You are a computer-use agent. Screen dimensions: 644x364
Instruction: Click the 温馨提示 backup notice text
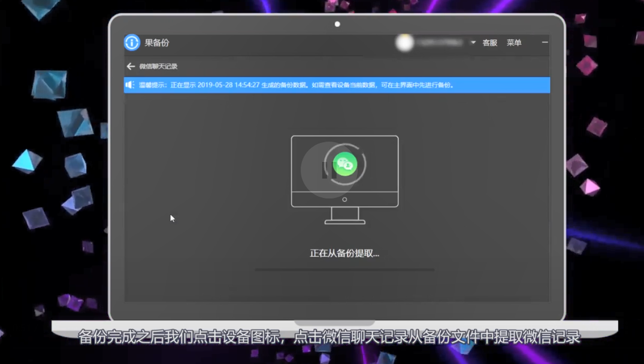pos(297,85)
